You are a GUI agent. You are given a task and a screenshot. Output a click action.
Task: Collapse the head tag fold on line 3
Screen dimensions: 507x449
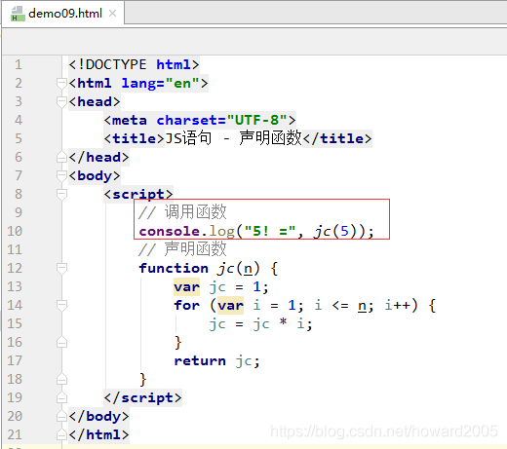pos(61,101)
